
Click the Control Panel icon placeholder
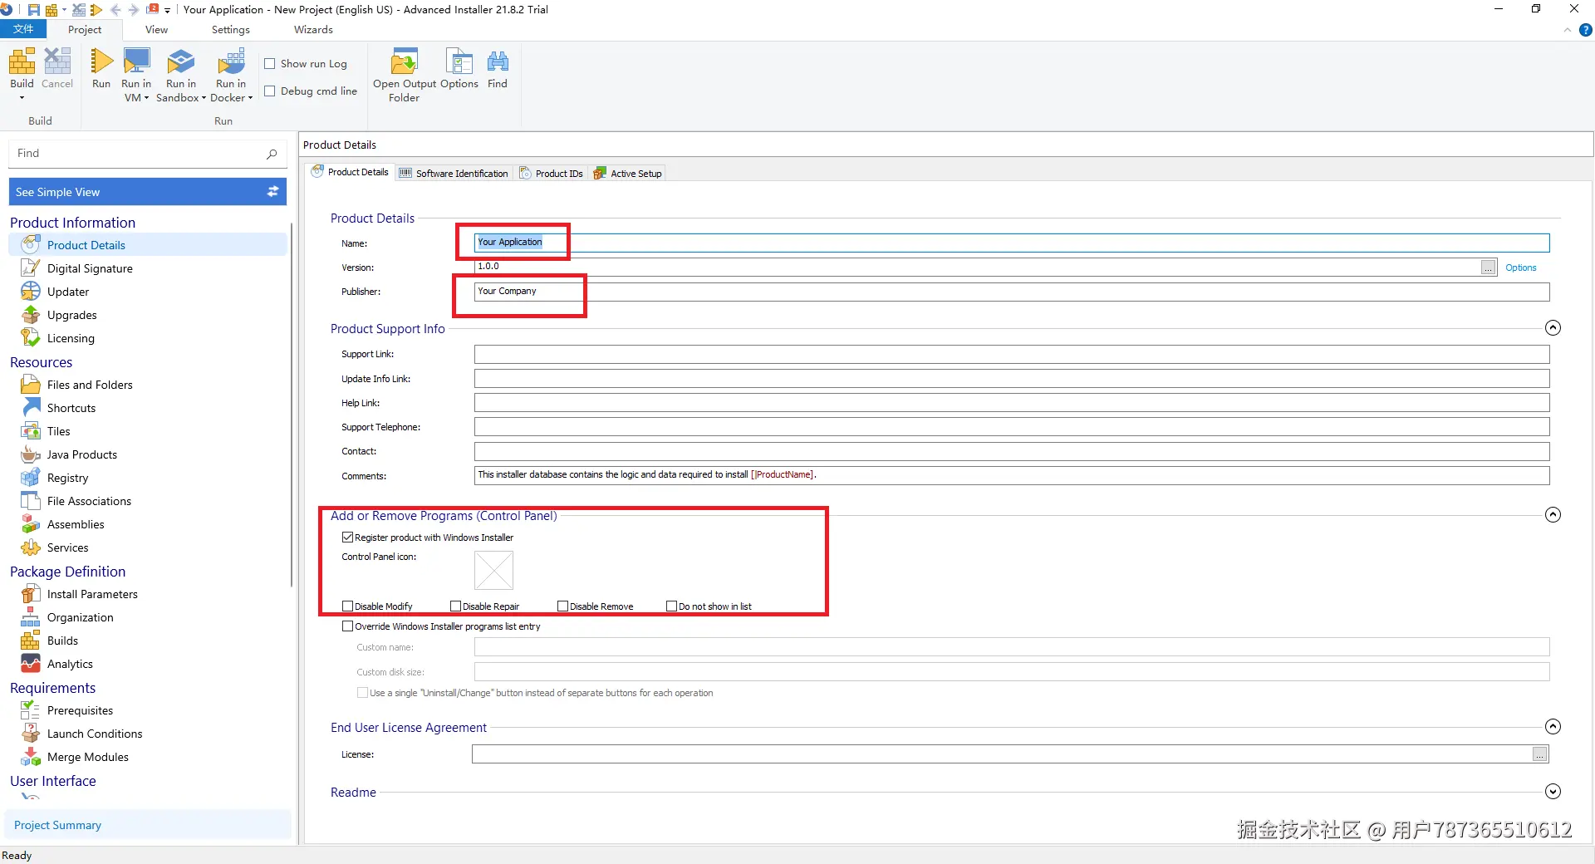(494, 571)
